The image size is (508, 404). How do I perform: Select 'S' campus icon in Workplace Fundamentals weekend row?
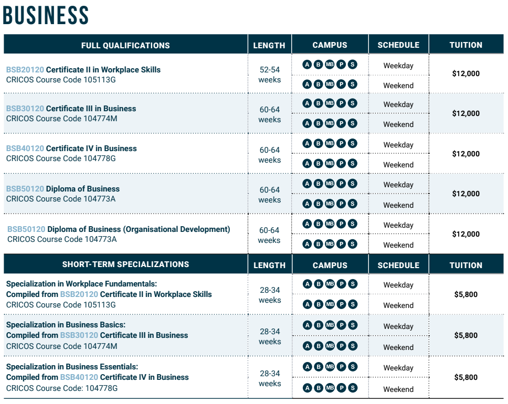tap(352, 304)
